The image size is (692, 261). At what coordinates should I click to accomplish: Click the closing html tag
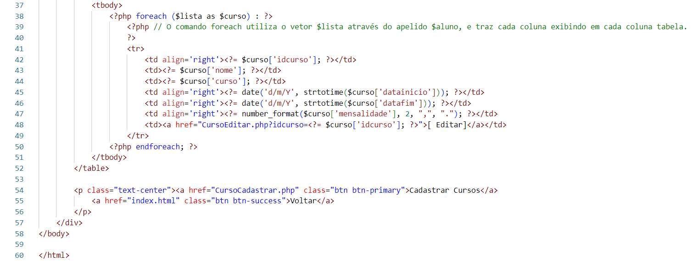(x=54, y=255)
